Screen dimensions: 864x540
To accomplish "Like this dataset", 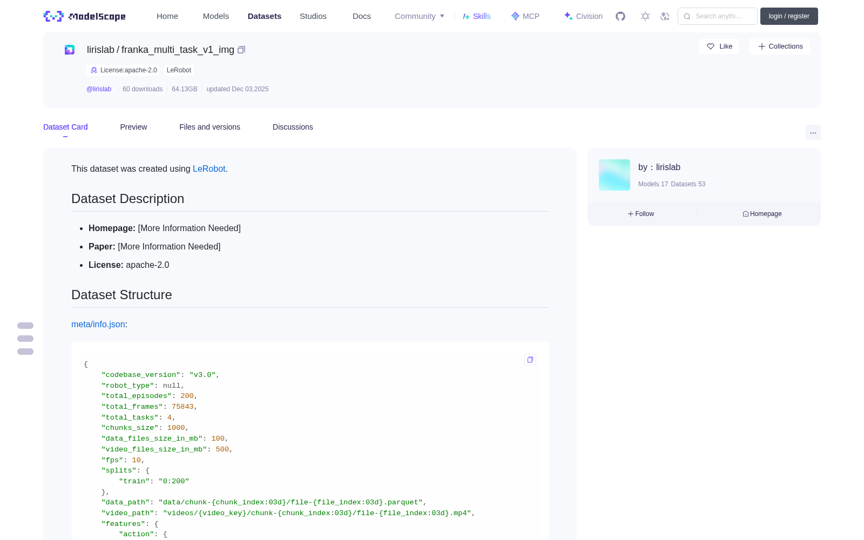I will (719, 46).
